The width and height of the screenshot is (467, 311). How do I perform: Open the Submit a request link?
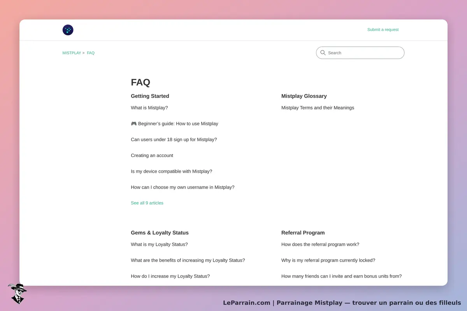click(383, 30)
